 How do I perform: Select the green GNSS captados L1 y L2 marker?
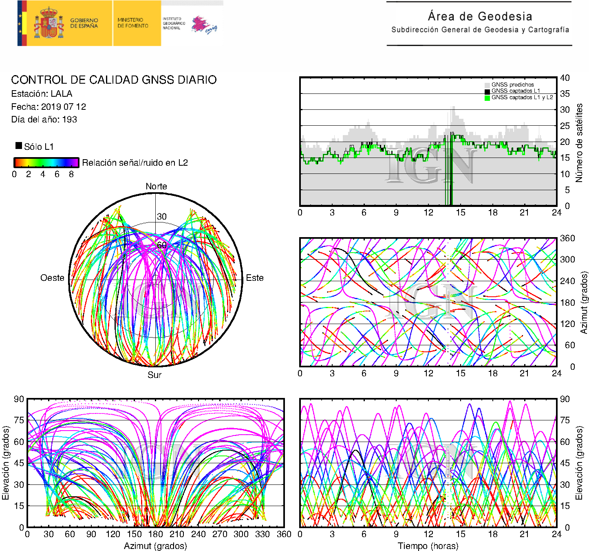point(487,98)
